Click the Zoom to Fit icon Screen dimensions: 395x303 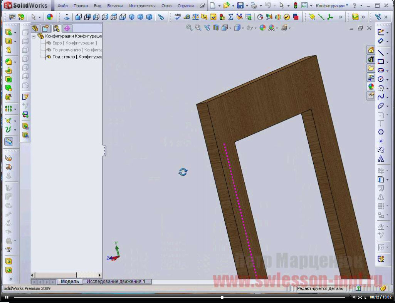click(x=189, y=28)
